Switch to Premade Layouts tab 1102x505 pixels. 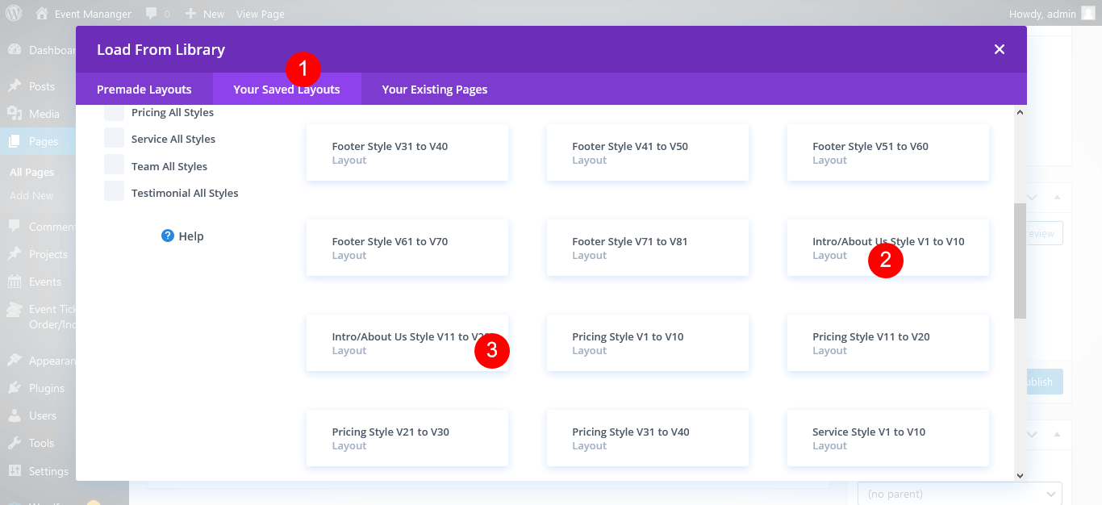144,89
